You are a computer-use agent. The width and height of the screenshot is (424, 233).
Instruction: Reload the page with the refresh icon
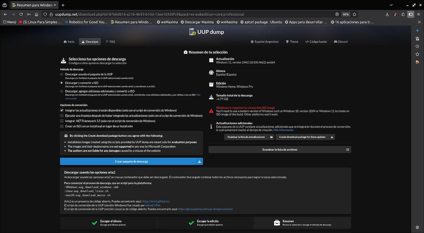pyautogui.click(x=21, y=15)
